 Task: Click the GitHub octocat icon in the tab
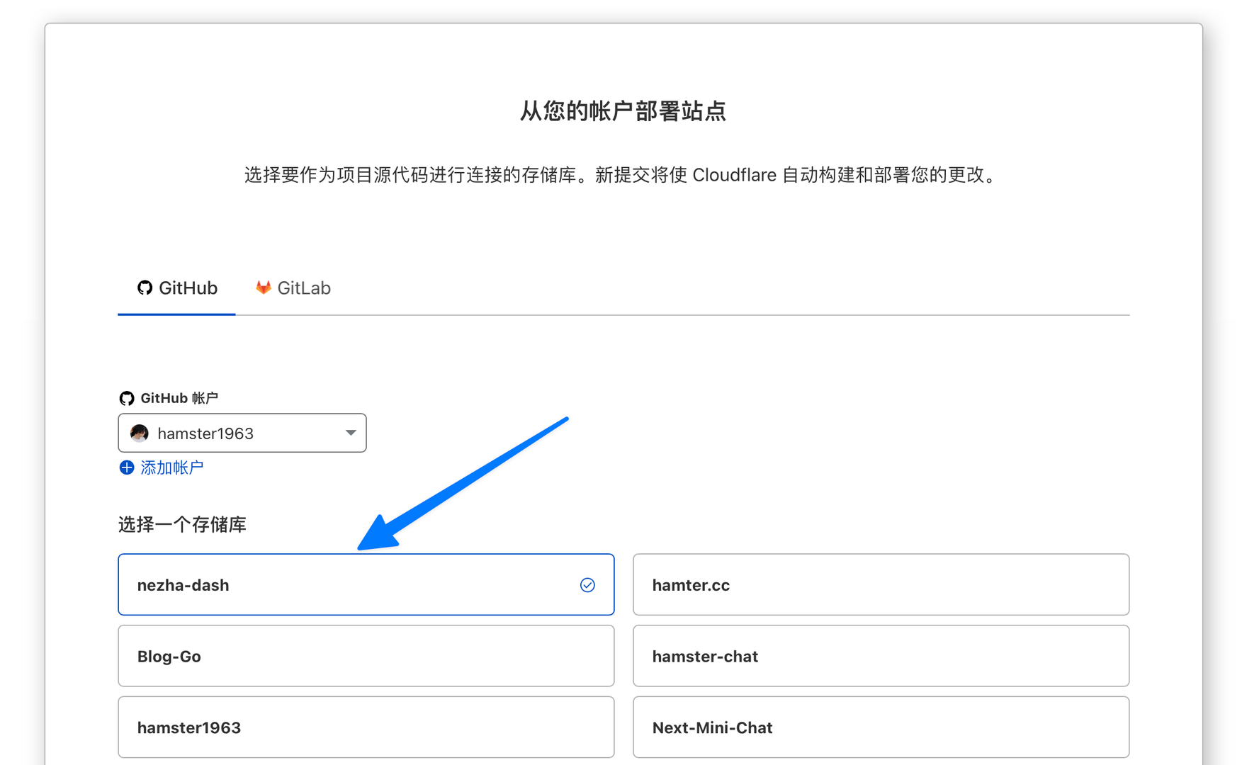[x=145, y=288]
